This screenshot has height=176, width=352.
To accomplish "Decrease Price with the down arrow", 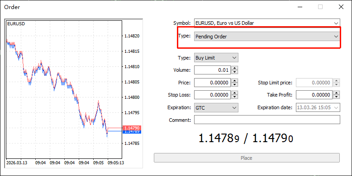I will point(234,85).
